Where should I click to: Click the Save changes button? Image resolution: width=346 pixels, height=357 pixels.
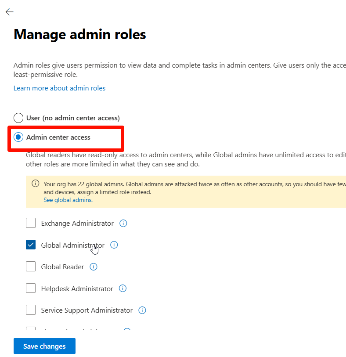[44, 346]
